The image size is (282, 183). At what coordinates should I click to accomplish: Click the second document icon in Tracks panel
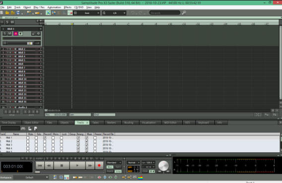(x=36, y=128)
